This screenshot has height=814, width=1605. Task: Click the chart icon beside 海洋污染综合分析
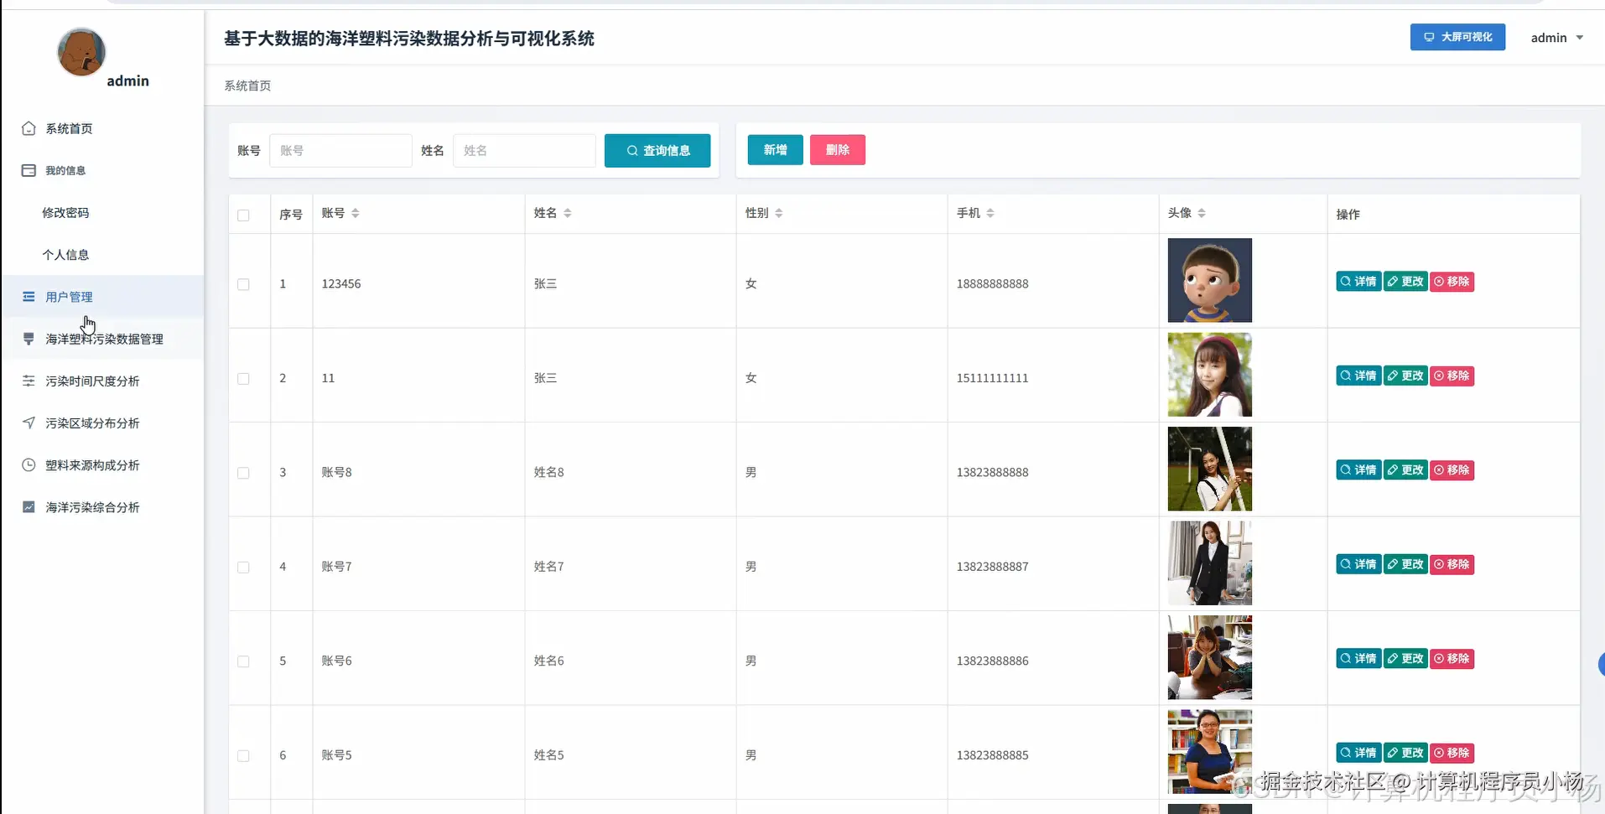point(29,507)
